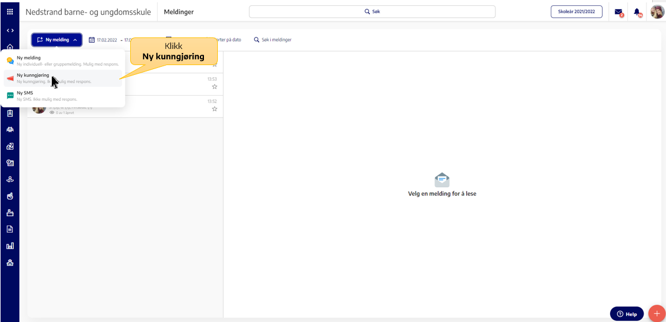Click the school building icon in sidebar
666x322 pixels.
pyautogui.click(x=10, y=263)
